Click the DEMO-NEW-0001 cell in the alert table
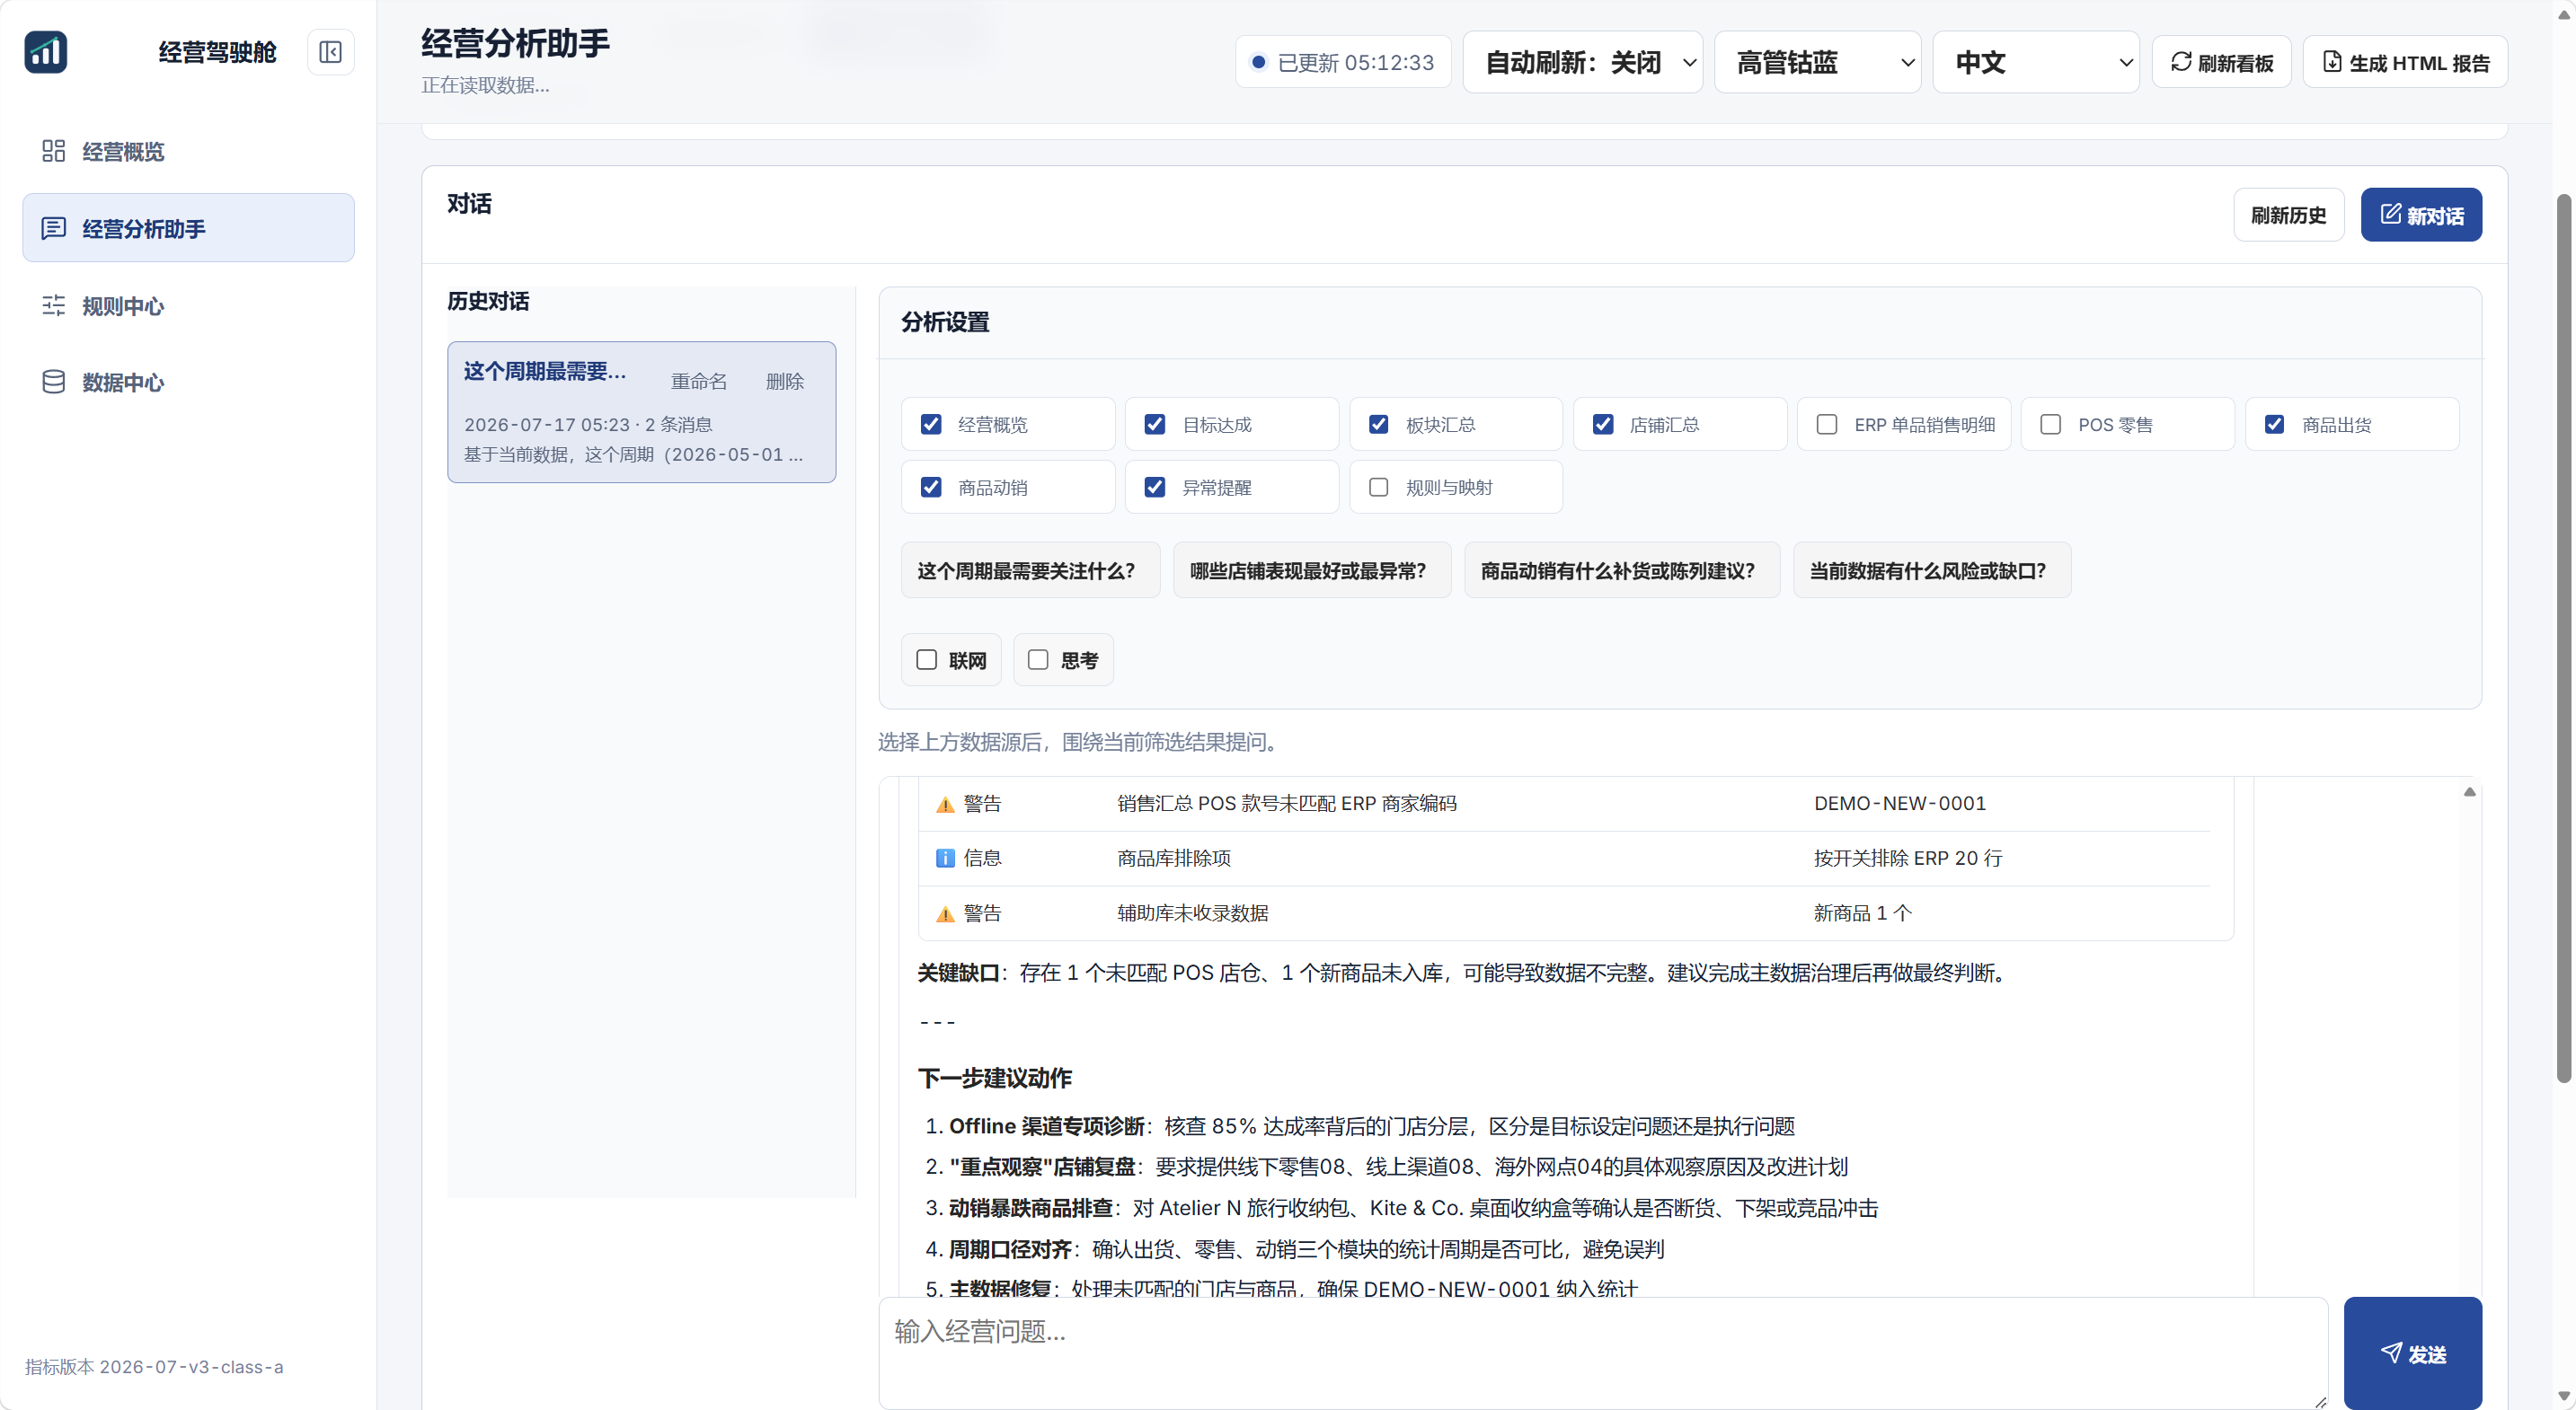Image resolution: width=2576 pixels, height=1410 pixels. [x=1900, y=804]
